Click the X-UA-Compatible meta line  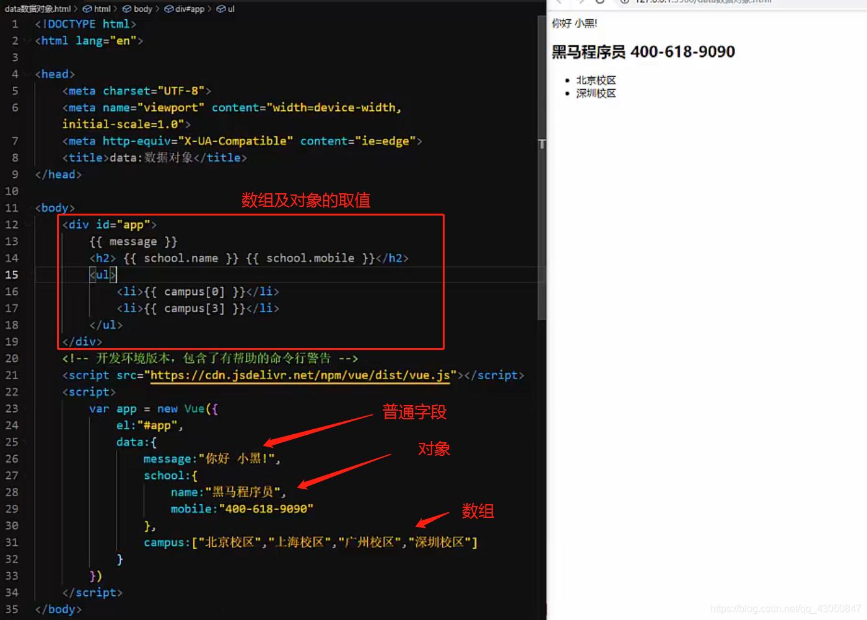[242, 141]
